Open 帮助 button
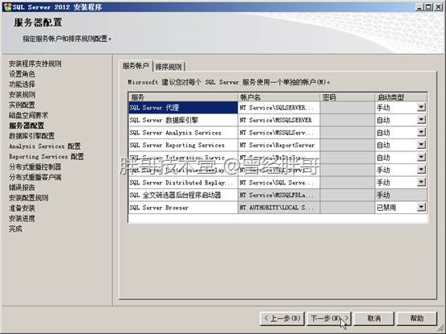The width and height of the screenshot is (446, 334). click(x=417, y=319)
